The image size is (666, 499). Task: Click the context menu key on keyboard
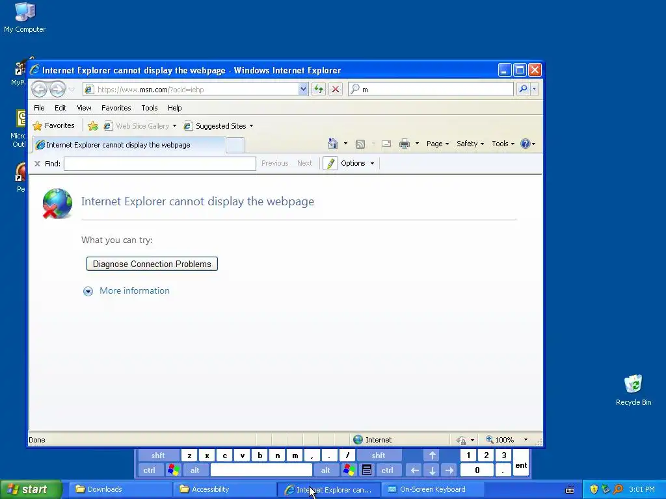coord(367,470)
